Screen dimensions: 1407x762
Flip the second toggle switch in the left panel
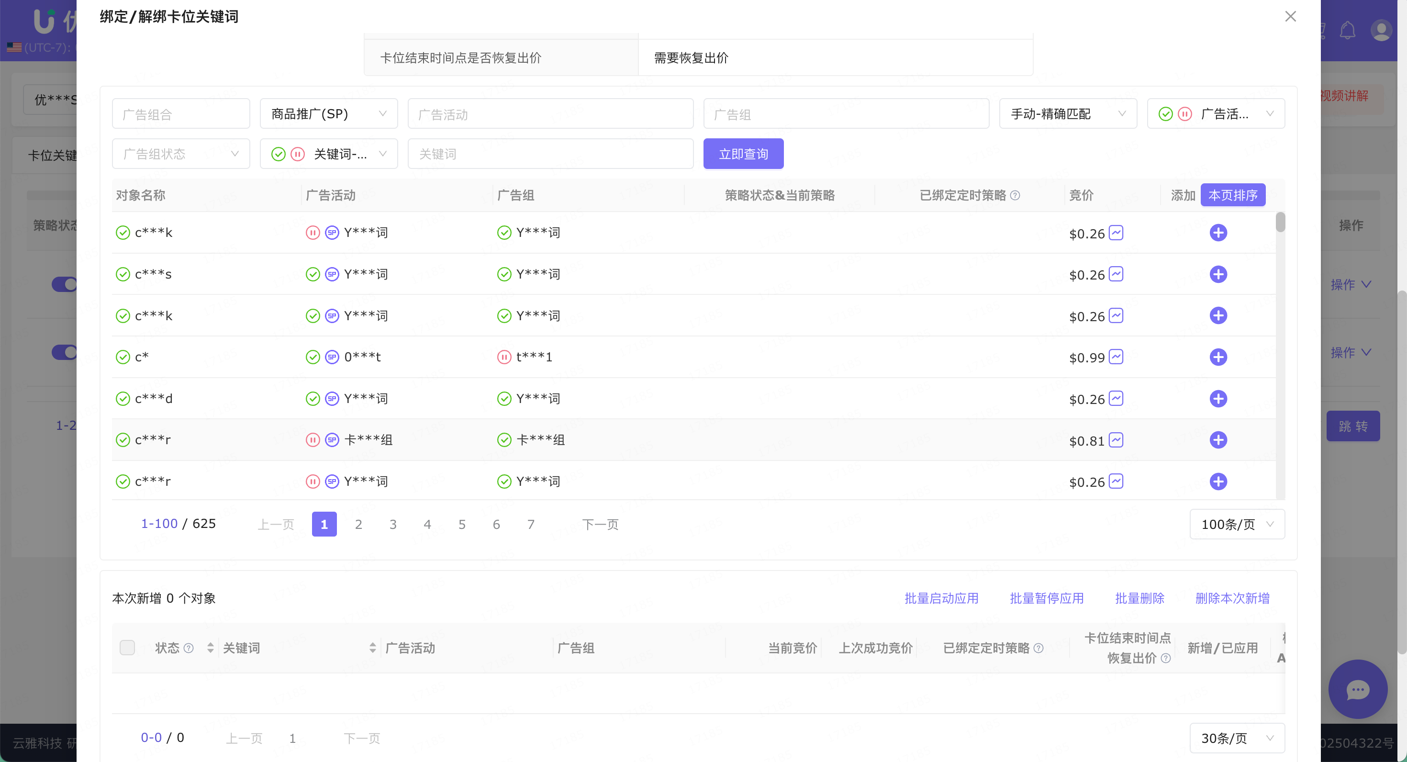coord(64,352)
